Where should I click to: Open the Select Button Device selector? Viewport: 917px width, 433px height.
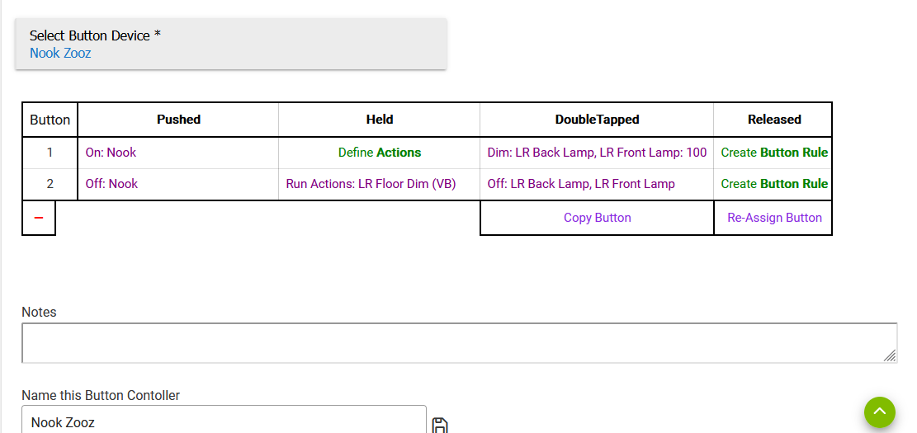(x=231, y=44)
